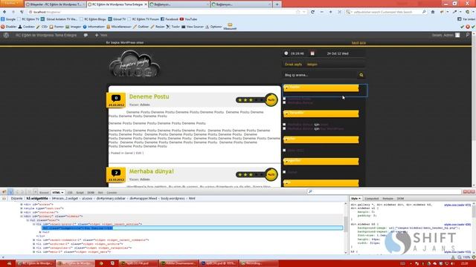The width and height of the screenshot is (476, 267).
Task: Open a new browser tab
Action: click(x=277, y=4)
